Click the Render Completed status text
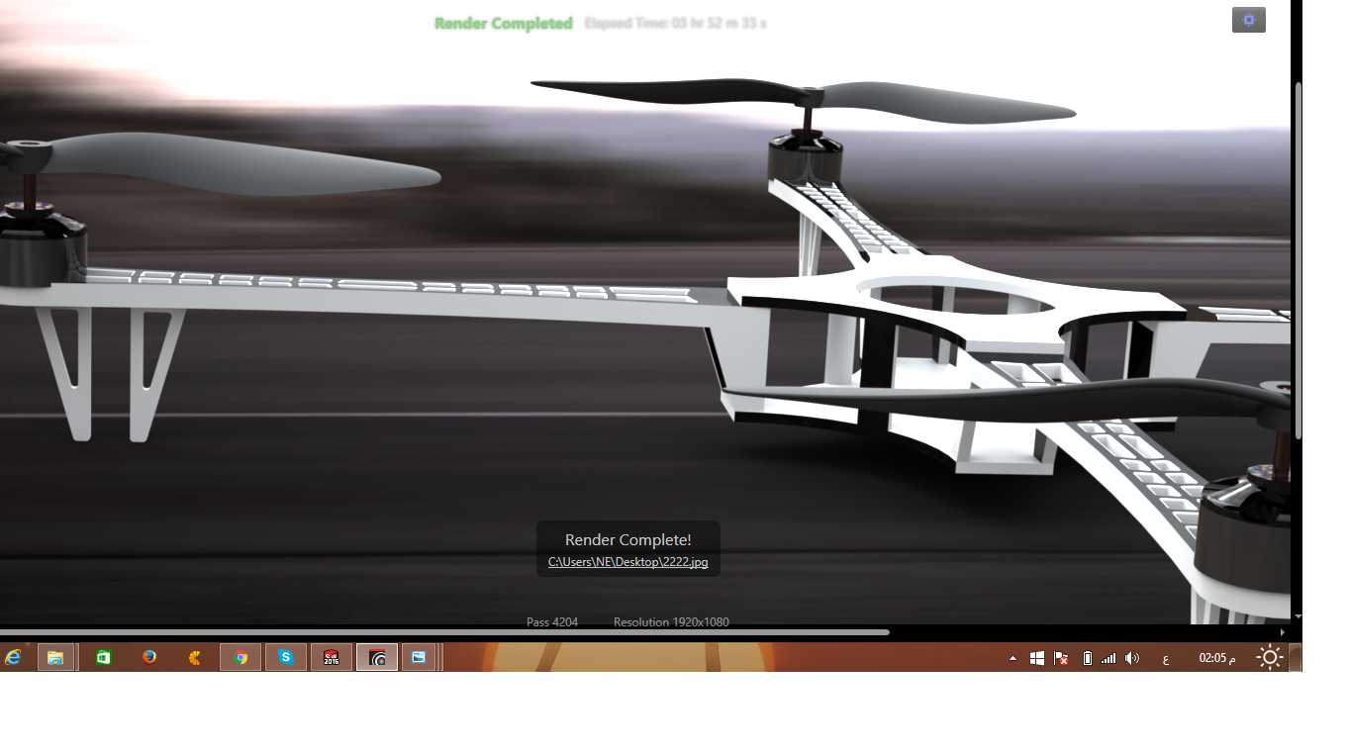The height and width of the screenshot is (756, 1348). [x=503, y=24]
